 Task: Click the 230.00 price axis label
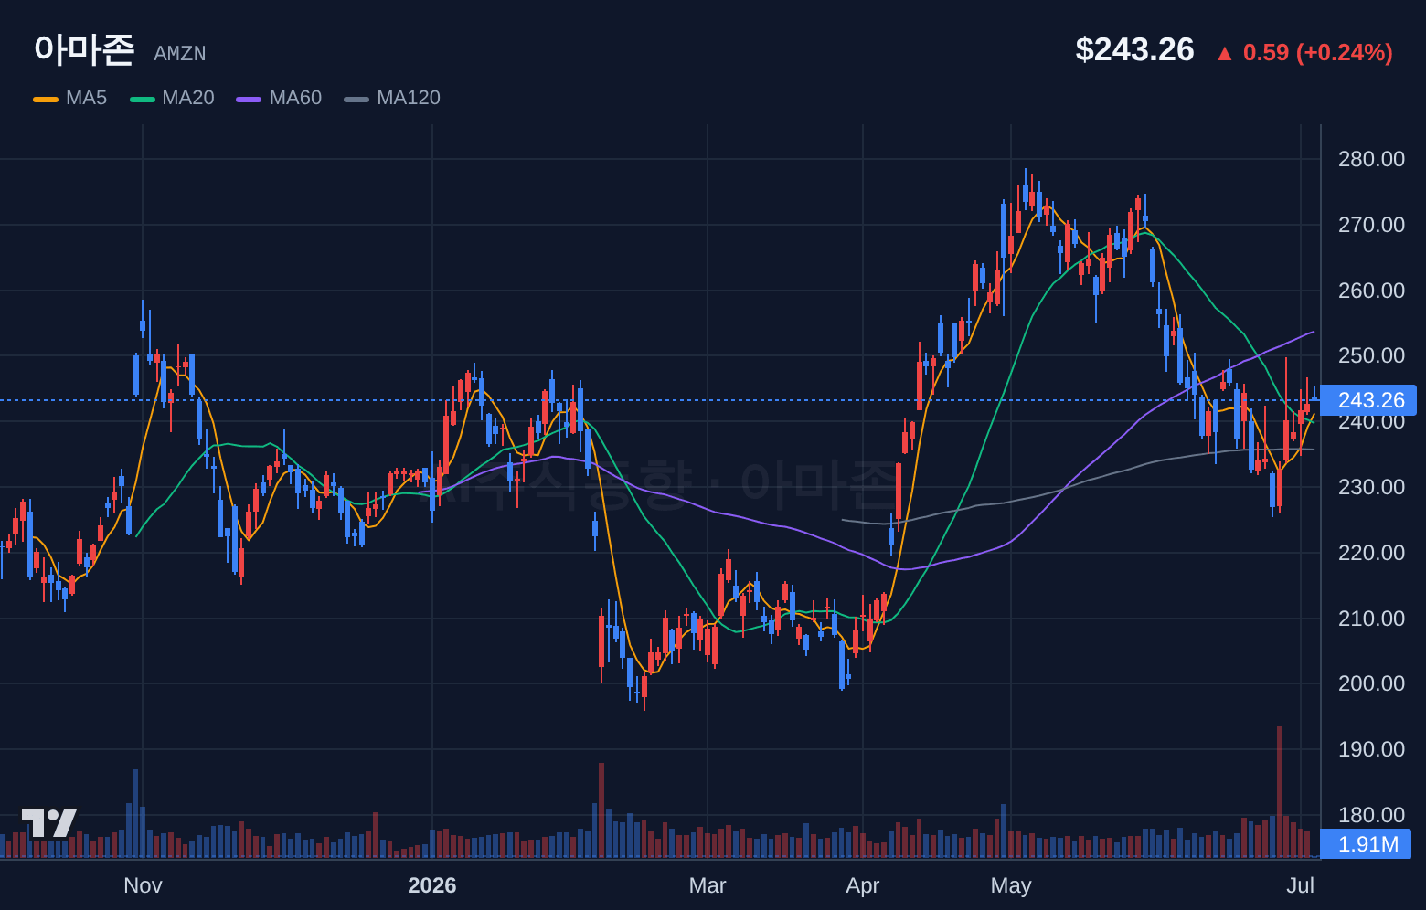(x=1371, y=487)
